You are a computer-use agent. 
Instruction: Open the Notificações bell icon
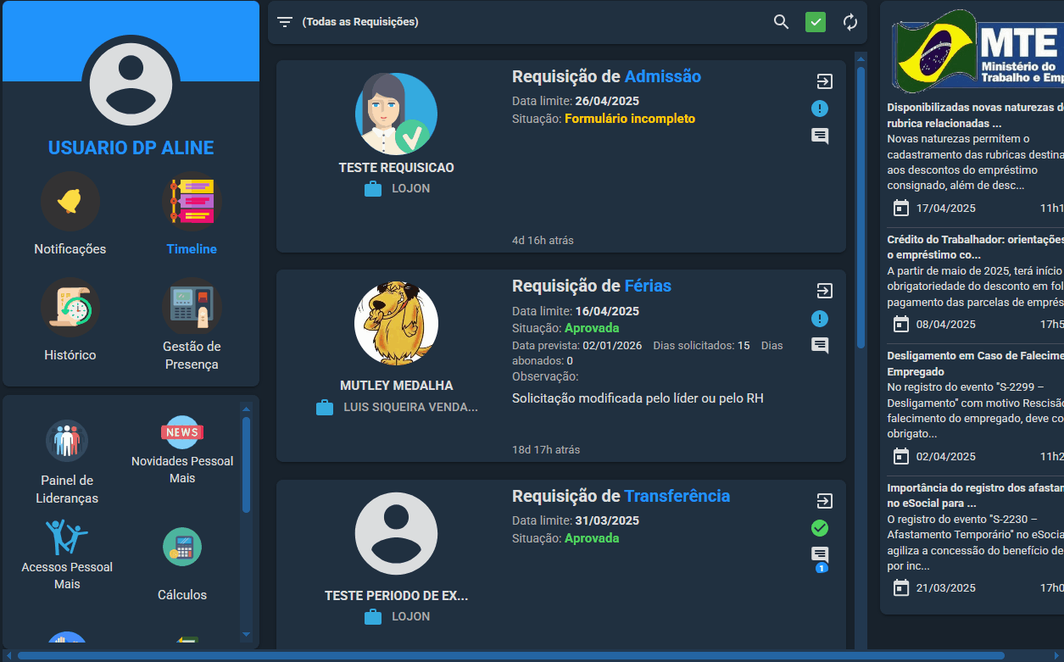[70, 201]
